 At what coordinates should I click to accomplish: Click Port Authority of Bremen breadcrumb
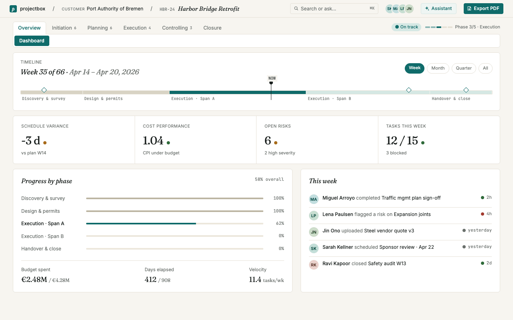[115, 9]
